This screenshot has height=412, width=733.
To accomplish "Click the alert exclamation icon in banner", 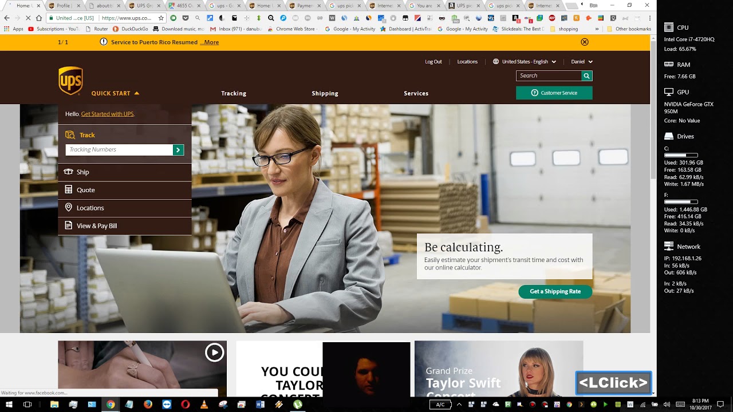I will coord(104,42).
